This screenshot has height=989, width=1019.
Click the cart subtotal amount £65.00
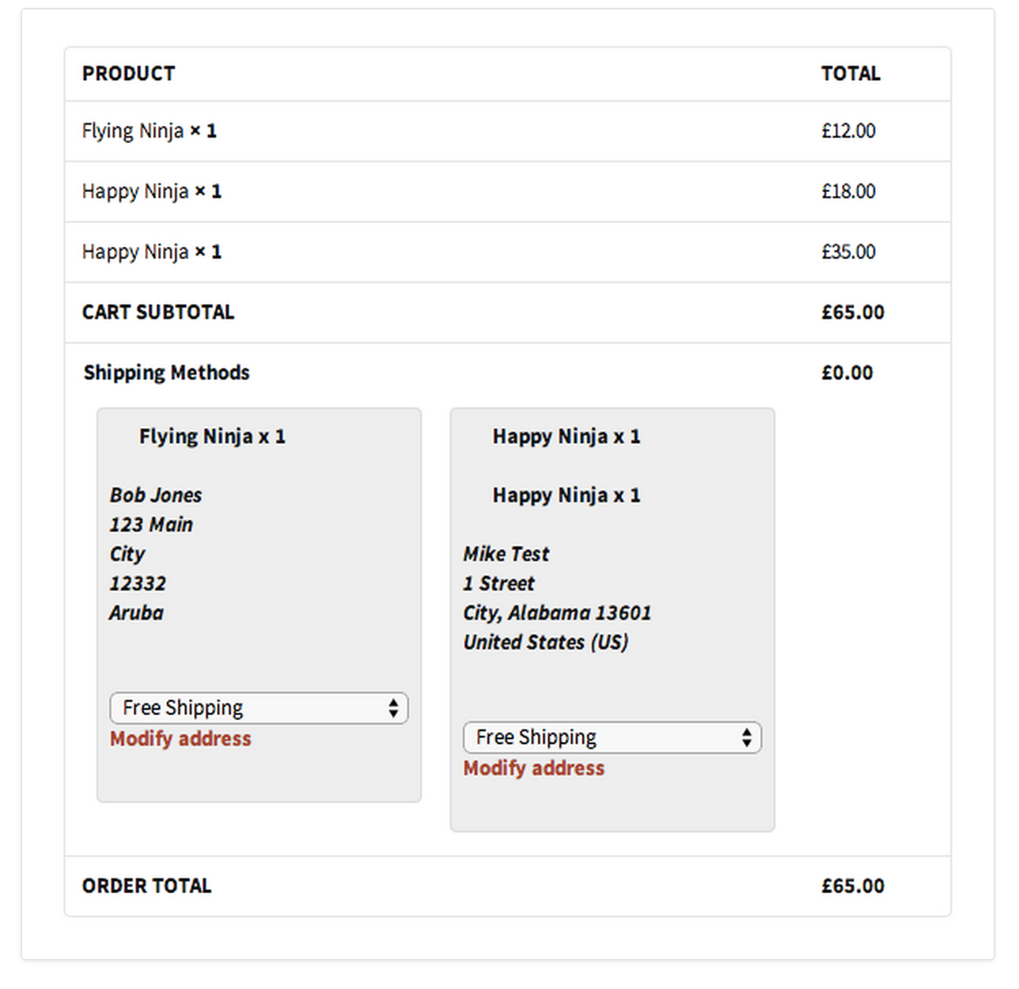853,313
